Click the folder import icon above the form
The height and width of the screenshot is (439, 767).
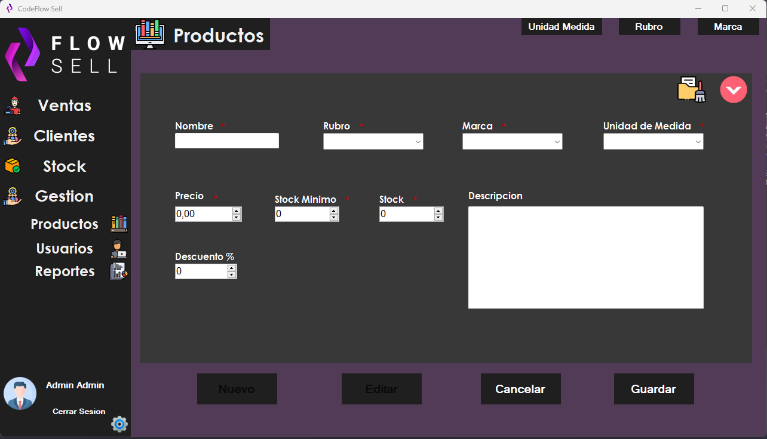click(x=691, y=88)
